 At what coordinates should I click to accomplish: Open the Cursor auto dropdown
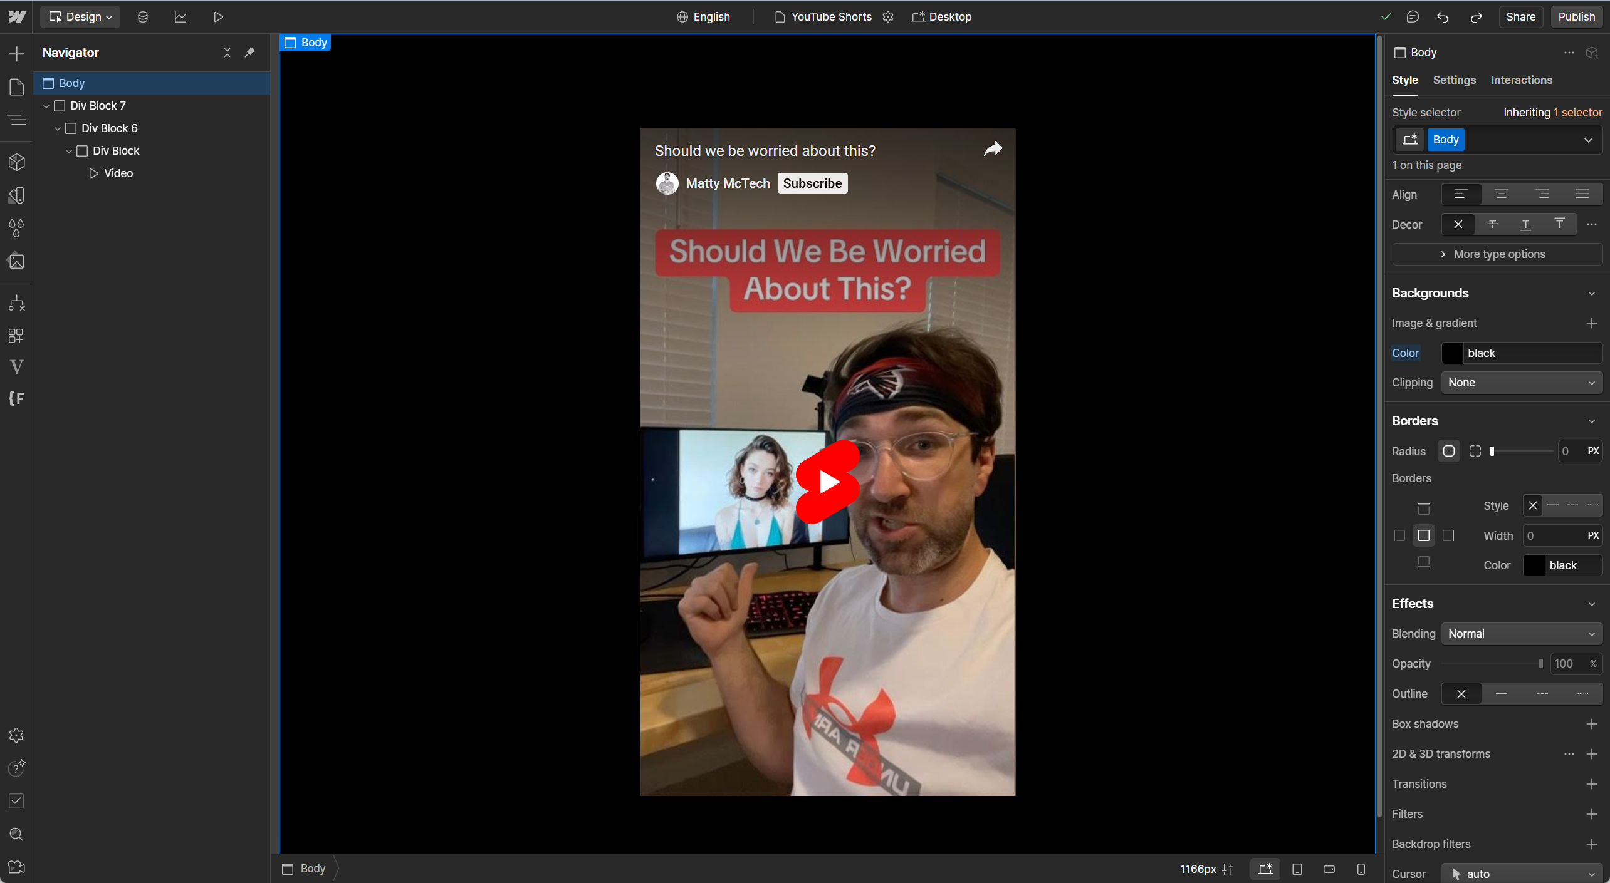point(1522,874)
